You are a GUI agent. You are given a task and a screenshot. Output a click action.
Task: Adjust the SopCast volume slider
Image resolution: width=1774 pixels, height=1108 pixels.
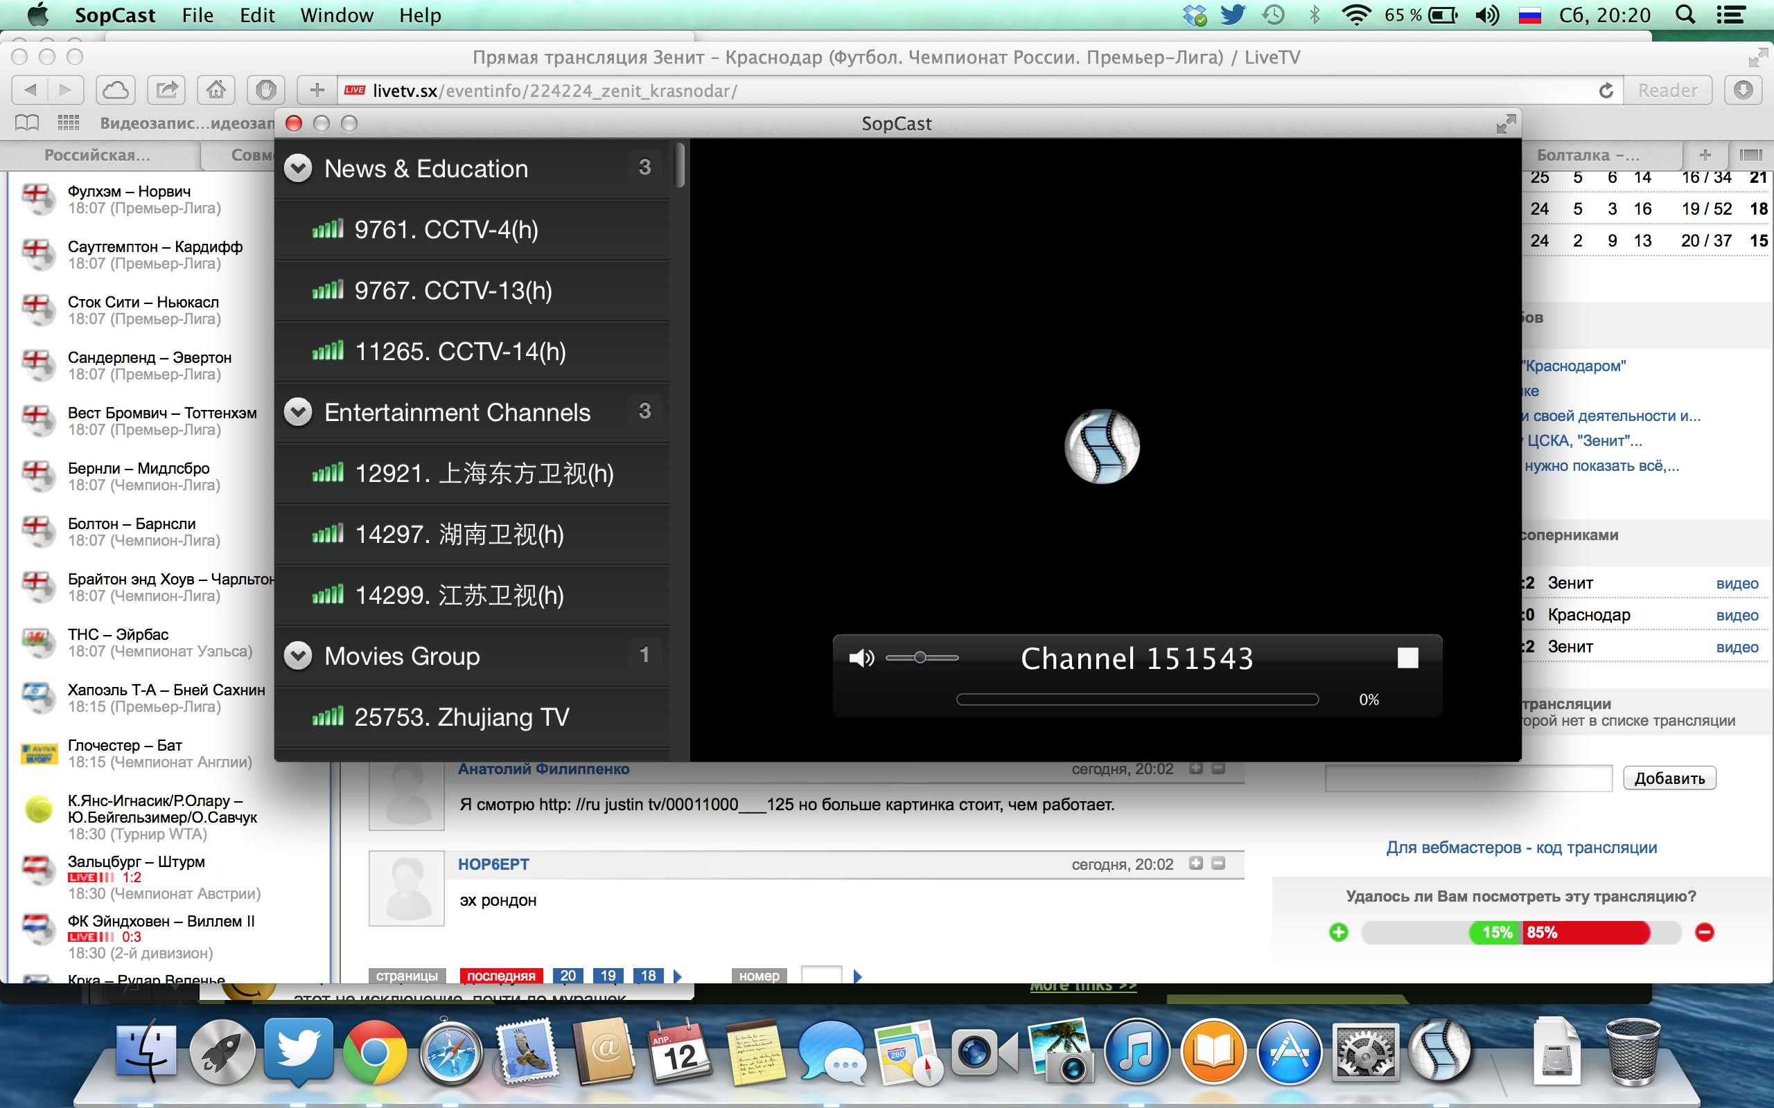coord(922,657)
